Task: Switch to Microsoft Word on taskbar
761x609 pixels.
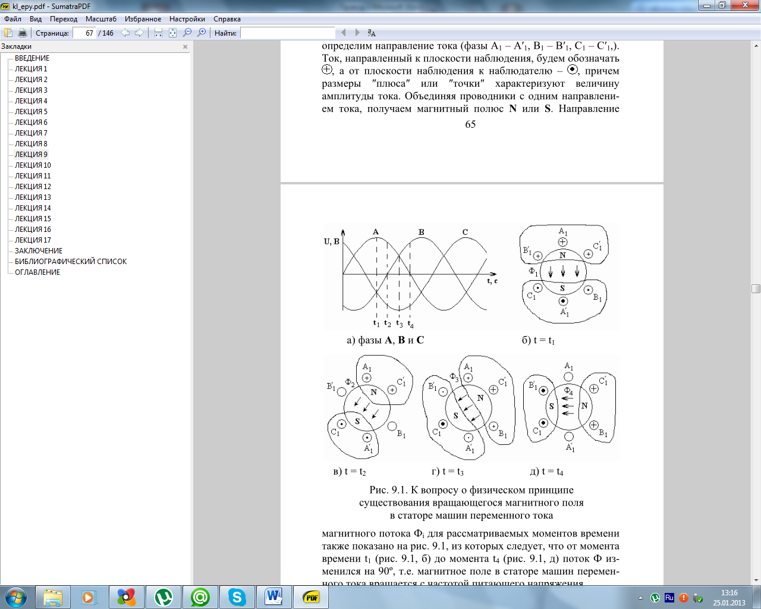Action: (x=274, y=597)
